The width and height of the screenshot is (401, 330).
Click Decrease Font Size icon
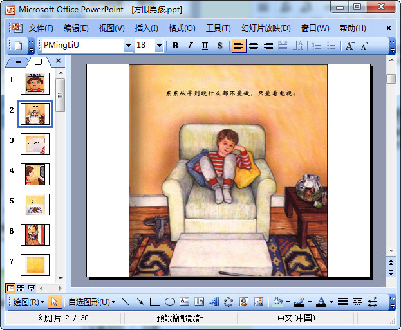[365, 46]
